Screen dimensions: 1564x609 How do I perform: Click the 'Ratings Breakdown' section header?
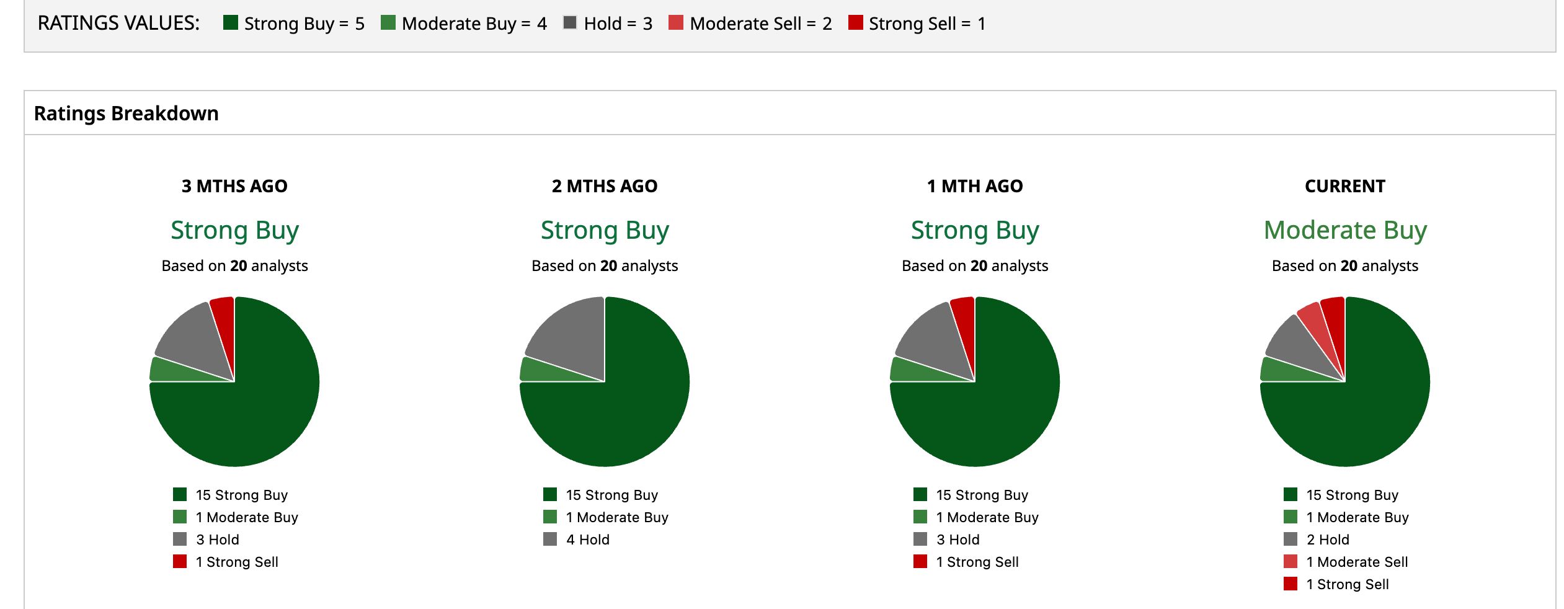click(127, 113)
